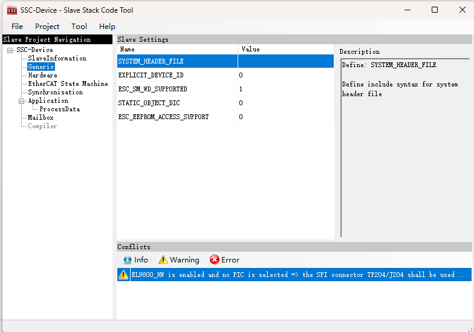This screenshot has width=474, height=332.
Task: Click the SSC app icon in title bar
Action: [12, 10]
